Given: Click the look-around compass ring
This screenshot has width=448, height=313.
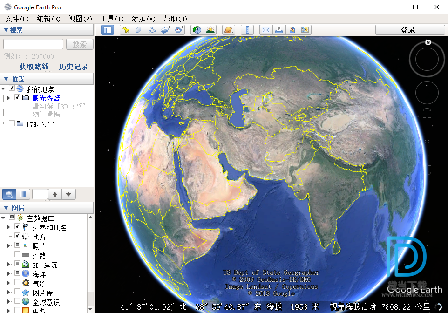Looking at the screenshot, I should click(427, 59).
